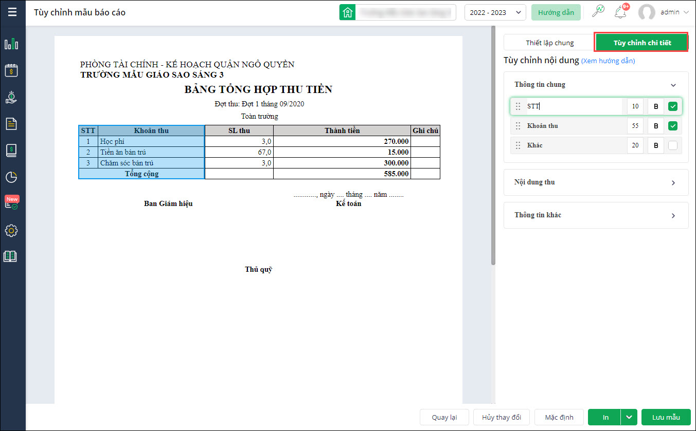Click the Ban Giám hiệu signature label

coord(168,203)
